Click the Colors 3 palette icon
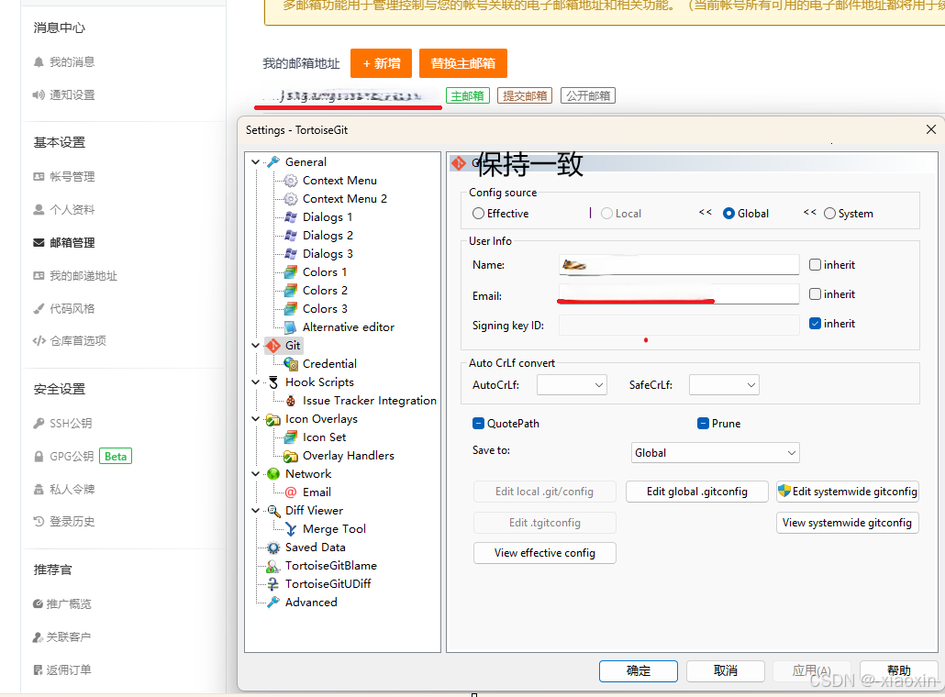Image resolution: width=945 pixels, height=697 pixels. [x=291, y=309]
